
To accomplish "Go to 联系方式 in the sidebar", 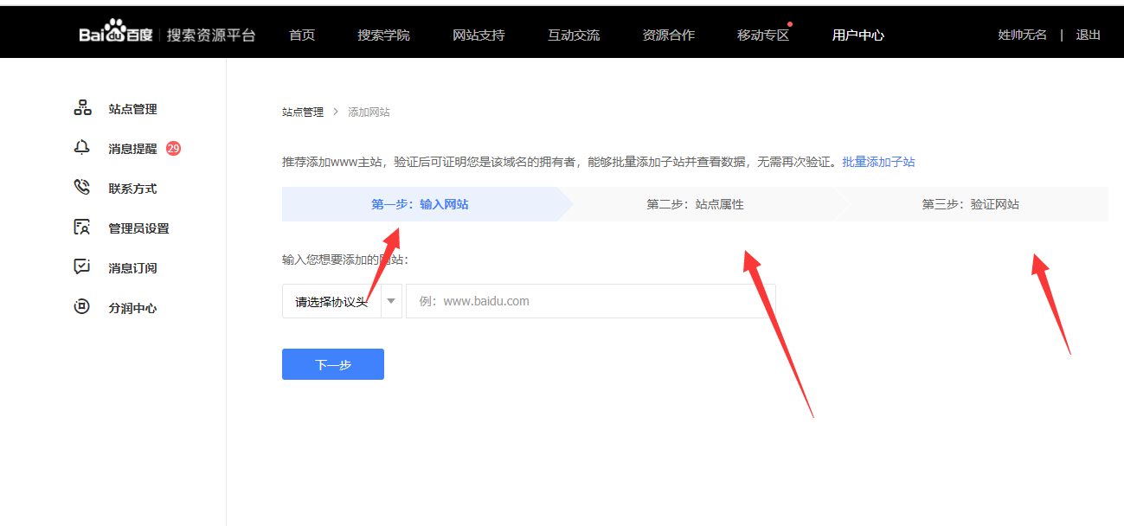I will 132,189.
